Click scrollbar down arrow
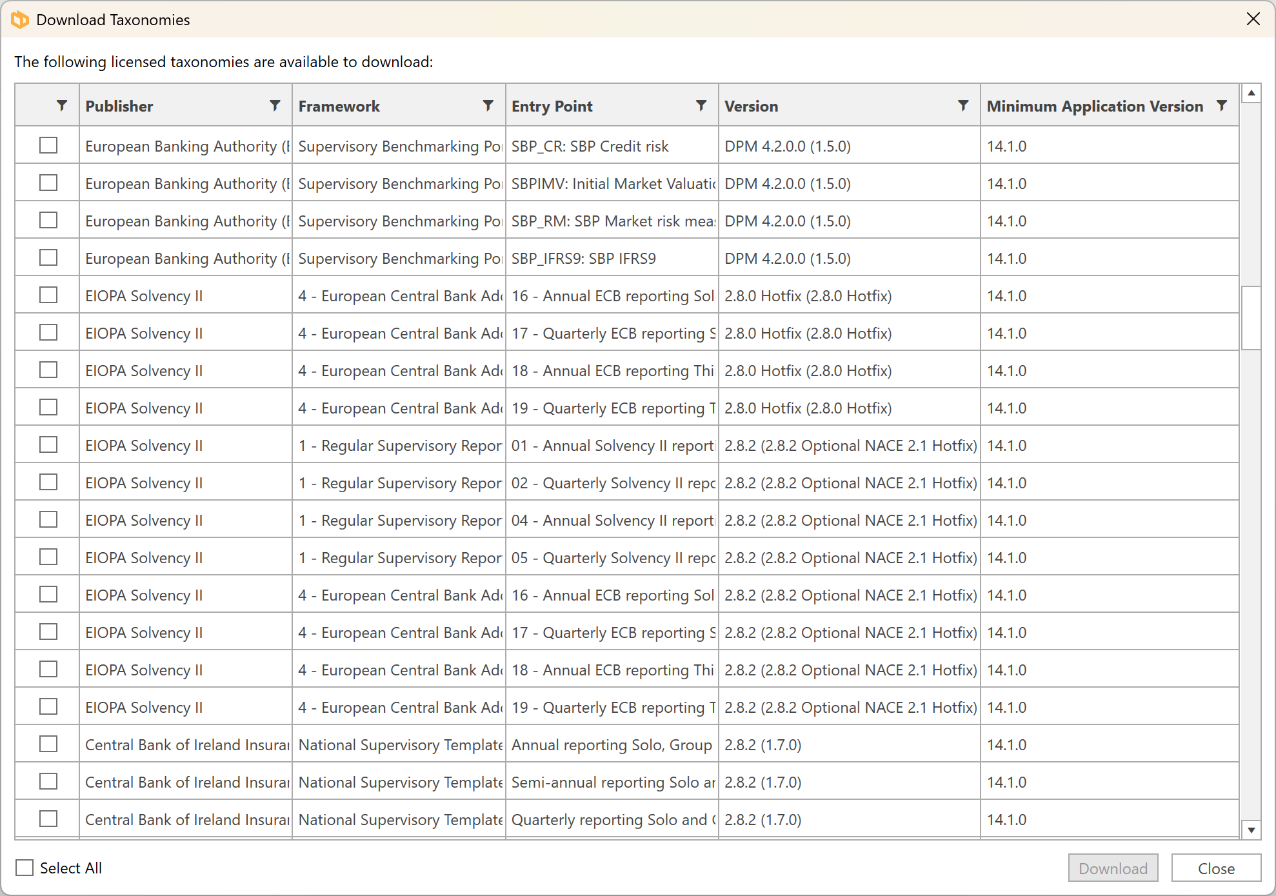The image size is (1276, 896). coord(1251,830)
